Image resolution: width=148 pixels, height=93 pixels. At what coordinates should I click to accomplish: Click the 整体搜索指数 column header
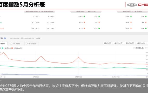[32, 12]
